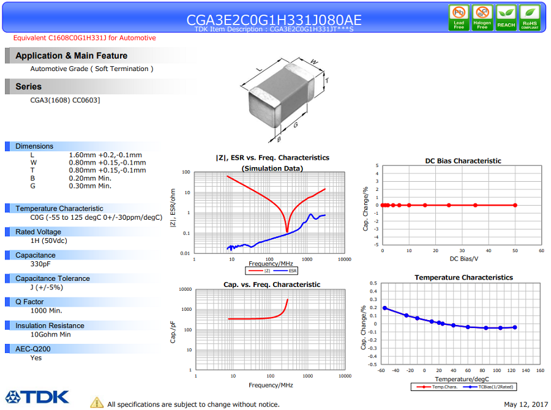Click the Cap./pF axis label

pos(173,332)
